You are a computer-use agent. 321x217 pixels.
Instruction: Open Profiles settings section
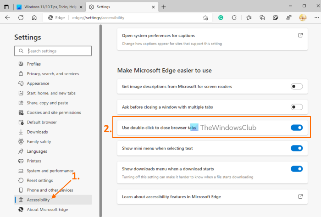(53, 64)
